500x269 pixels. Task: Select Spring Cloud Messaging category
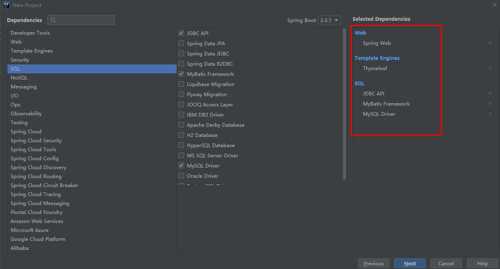pos(92,203)
